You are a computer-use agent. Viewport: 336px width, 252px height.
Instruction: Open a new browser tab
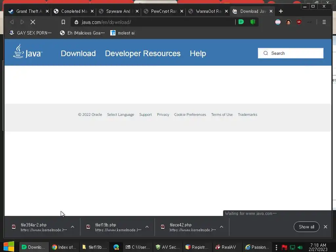pos(281,11)
